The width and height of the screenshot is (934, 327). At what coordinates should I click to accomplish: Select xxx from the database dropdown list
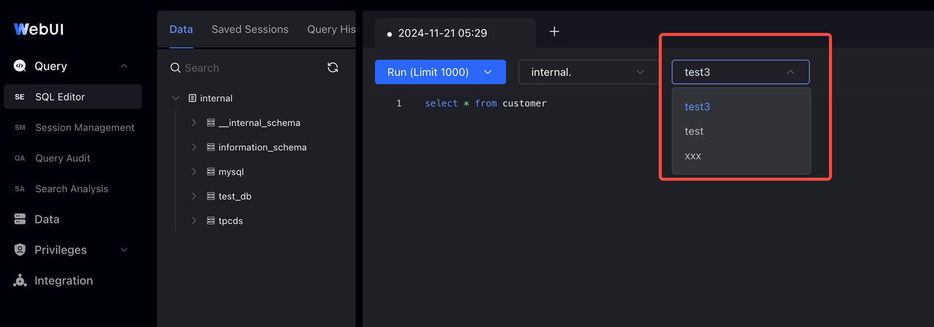point(692,156)
